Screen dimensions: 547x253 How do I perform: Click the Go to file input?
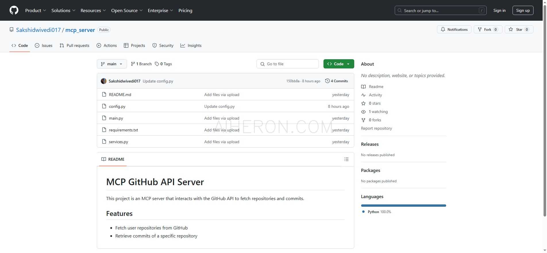click(288, 64)
